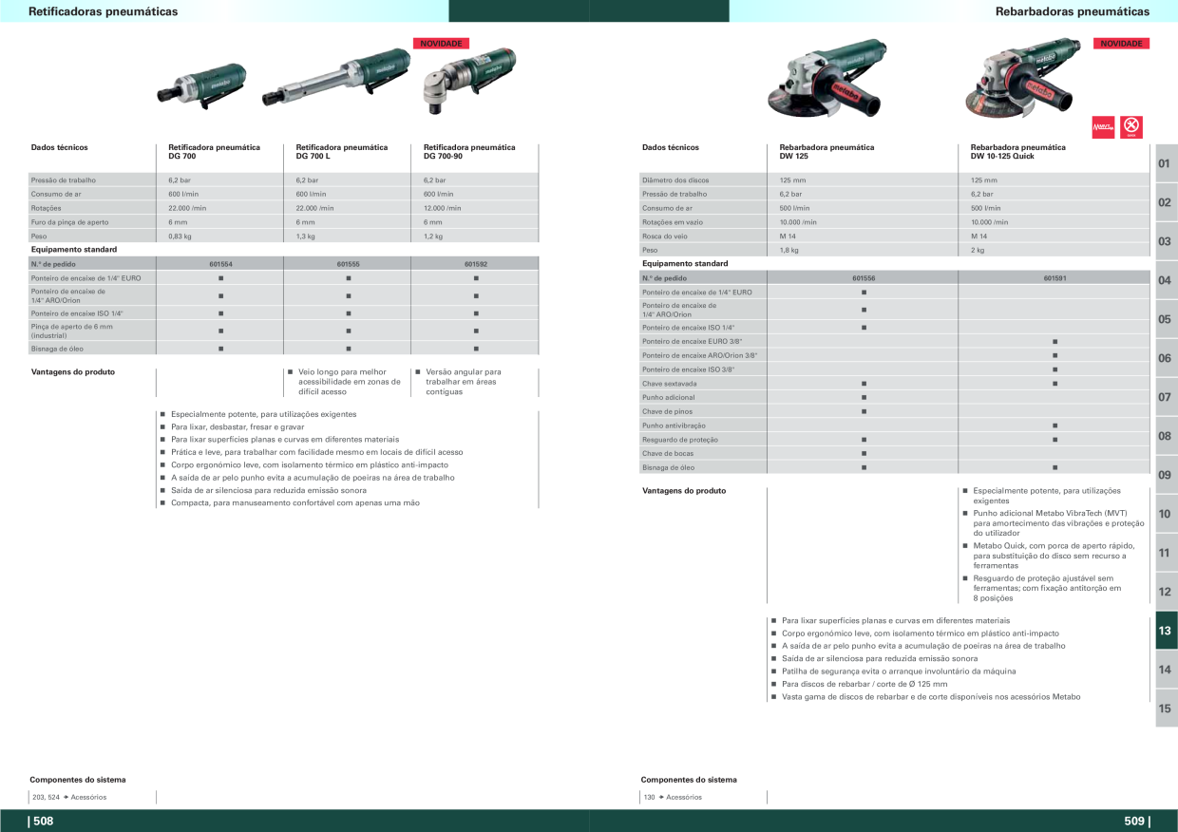Click the '0,83 kg' weight value

180,236
